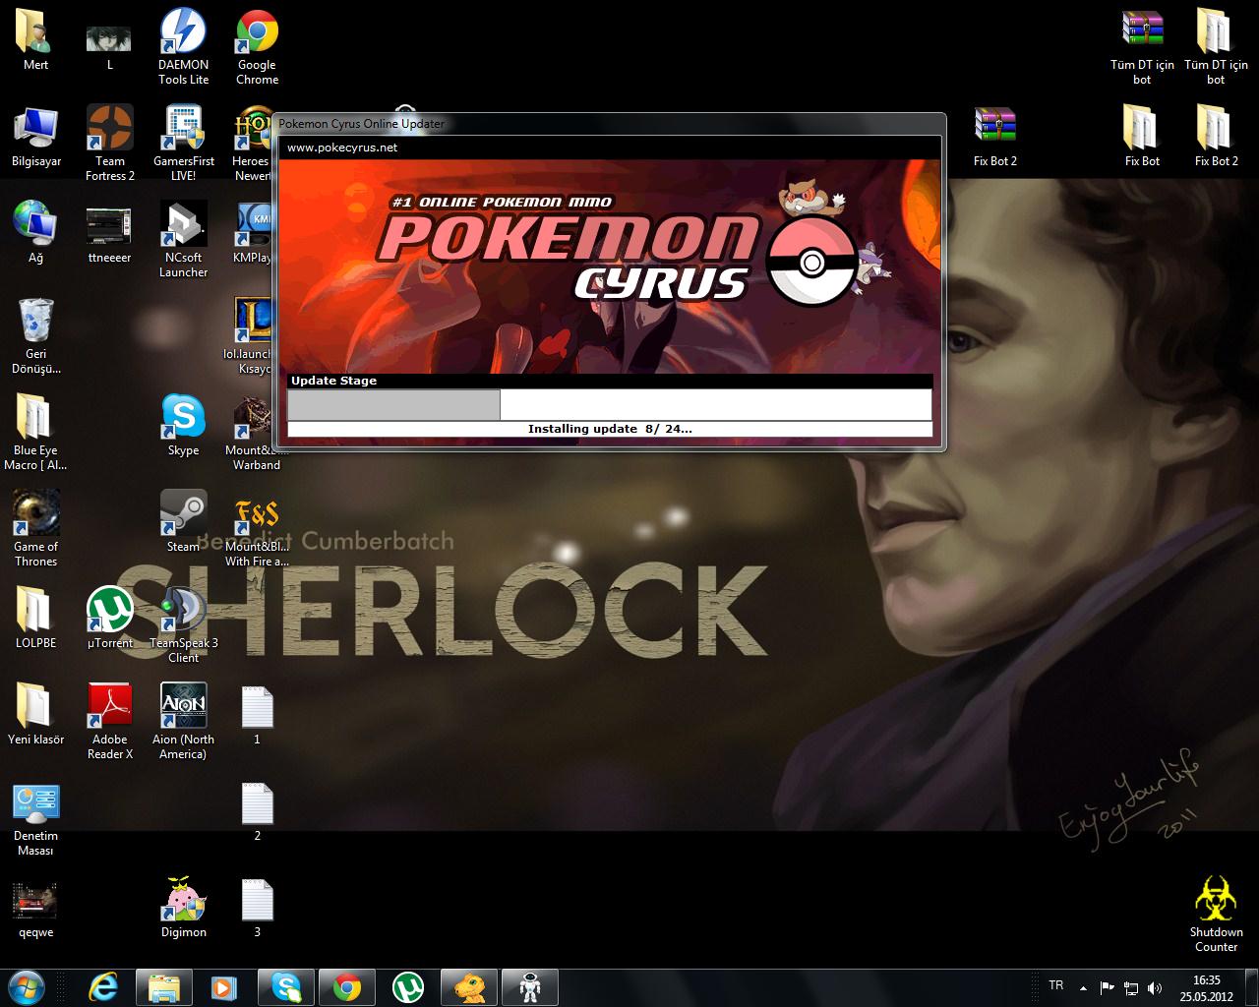Click the Pokemon Cyrus Online Updater title bar
This screenshot has width=1259, height=1007.
click(609, 124)
